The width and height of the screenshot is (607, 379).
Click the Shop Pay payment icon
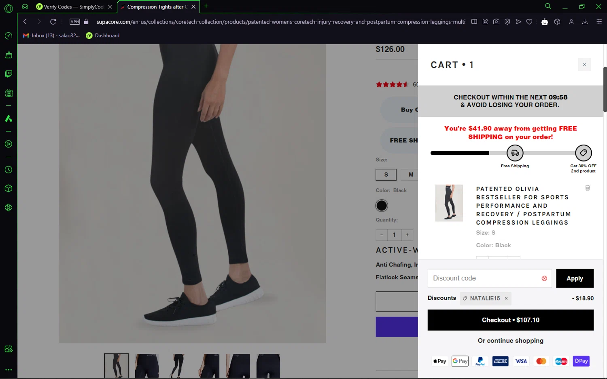pyautogui.click(x=581, y=361)
